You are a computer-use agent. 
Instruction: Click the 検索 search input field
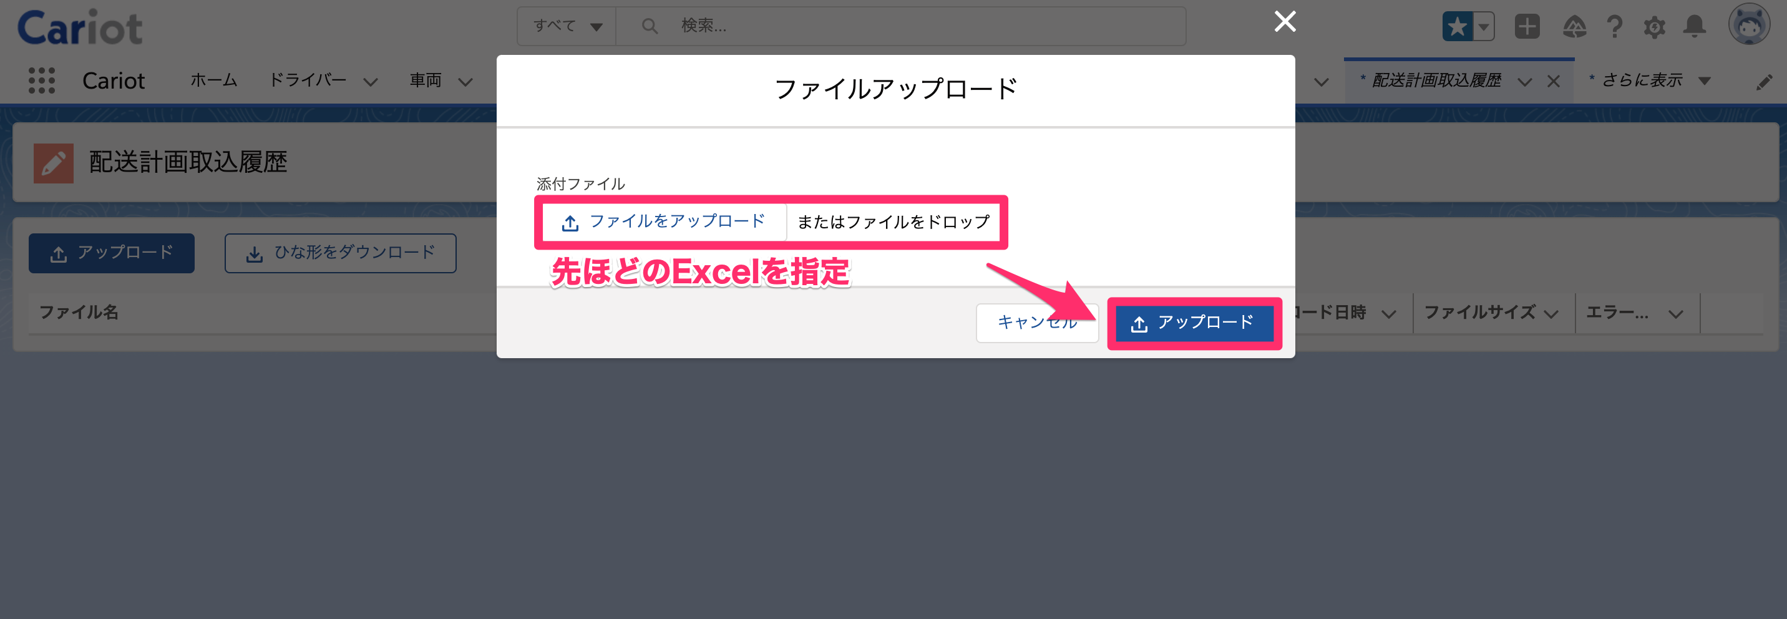pos(900,26)
